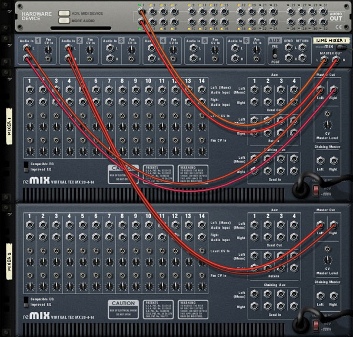353x337 pixels.
Task: Click Line Mixer channel 1 Pan CV trim knob
Action: (x=48, y=50)
